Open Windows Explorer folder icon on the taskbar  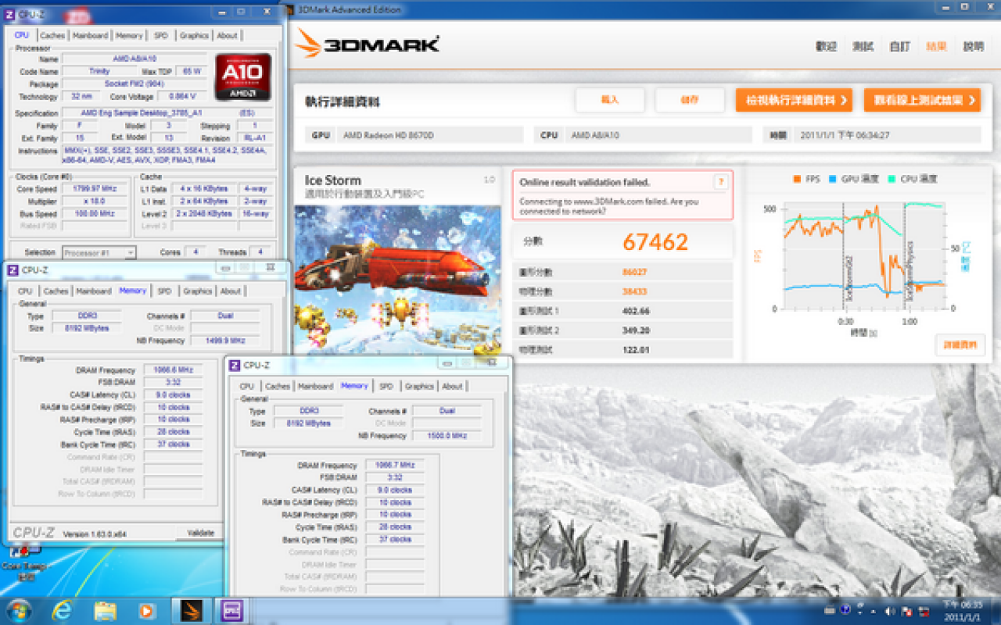tap(105, 610)
